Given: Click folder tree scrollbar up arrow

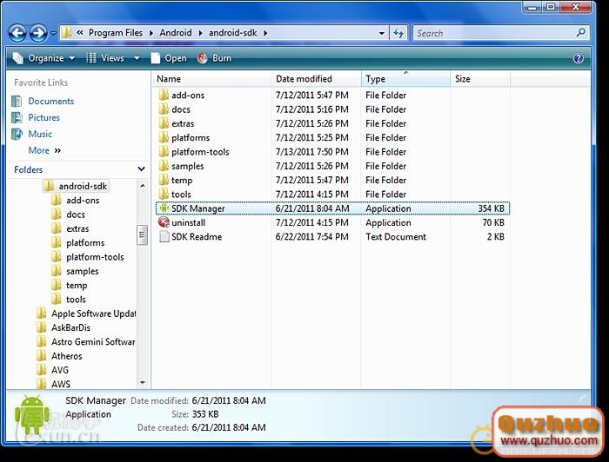Looking at the screenshot, I should (x=143, y=186).
